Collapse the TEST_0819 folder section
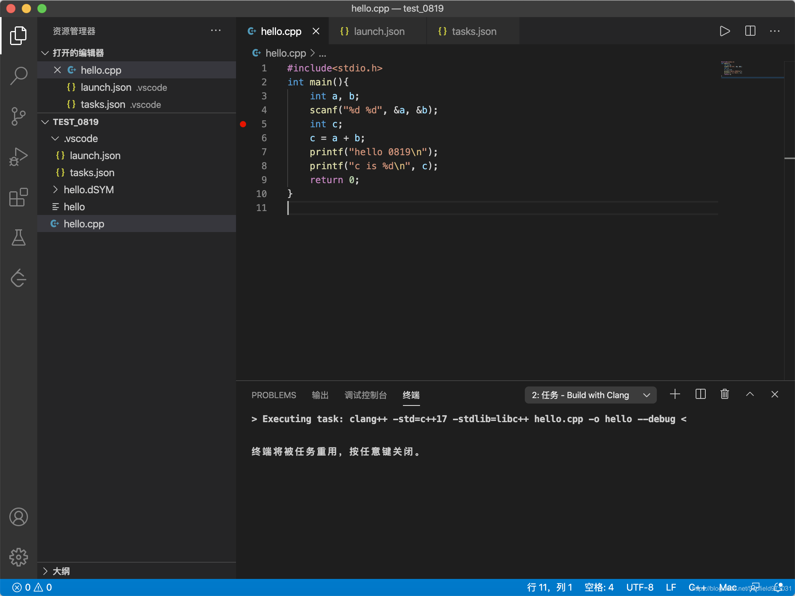This screenshot has height=596, width=795. click(45, 122)
